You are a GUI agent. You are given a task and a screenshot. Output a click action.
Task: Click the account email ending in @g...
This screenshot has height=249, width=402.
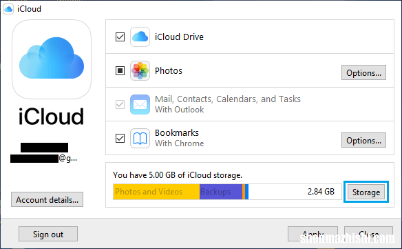(x=43, y=158)
